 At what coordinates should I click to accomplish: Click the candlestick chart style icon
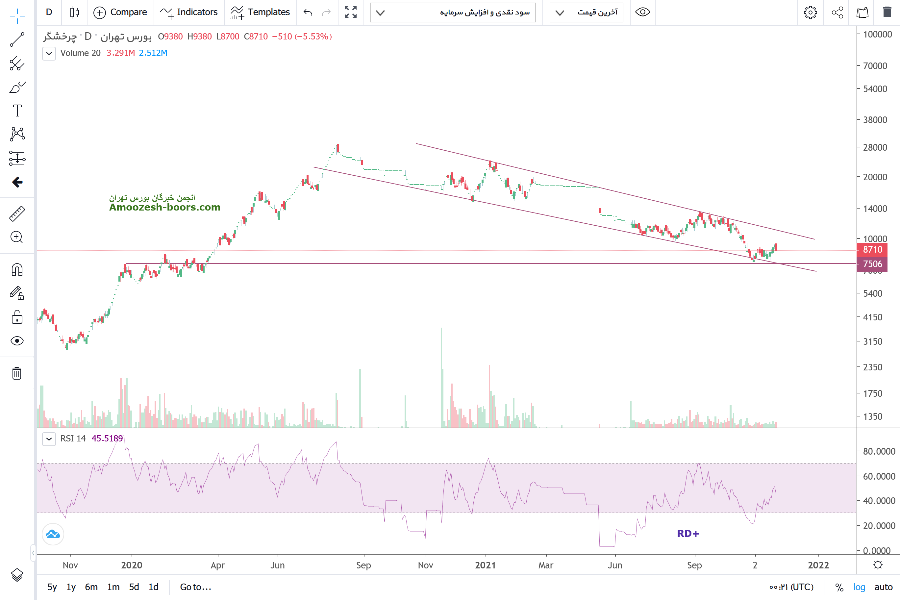pyautogui.click(x=75, y=12)
